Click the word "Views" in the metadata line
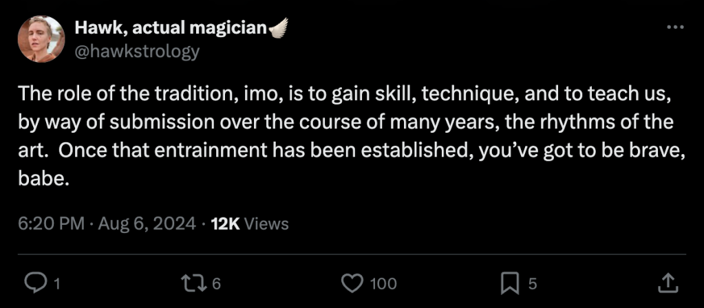Image resolution: width=704 pixels, height=308 pixels. coord(266,223)
